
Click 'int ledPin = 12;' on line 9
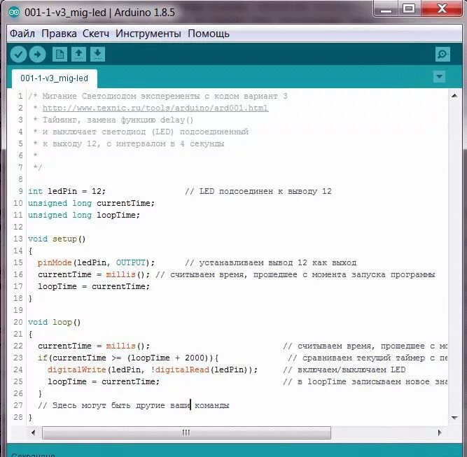[67, 191]
